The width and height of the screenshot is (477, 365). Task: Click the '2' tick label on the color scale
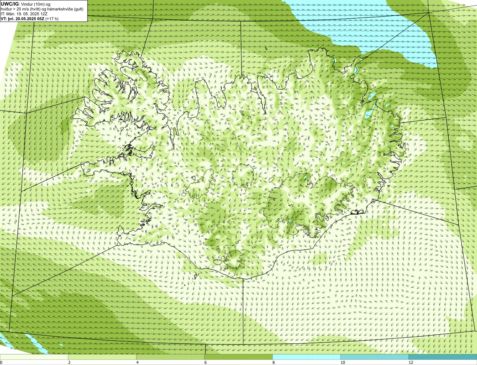point(69,362)
